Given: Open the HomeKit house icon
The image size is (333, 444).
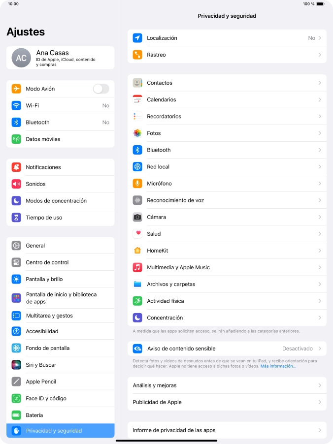Looking at the screenshot, I should (137, 251).
